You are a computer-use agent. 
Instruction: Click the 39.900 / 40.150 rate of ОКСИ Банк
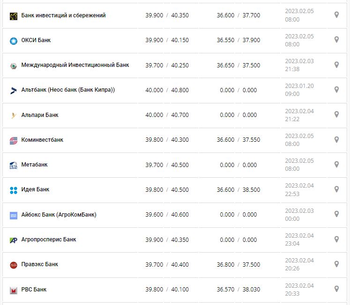coord(167,40)
